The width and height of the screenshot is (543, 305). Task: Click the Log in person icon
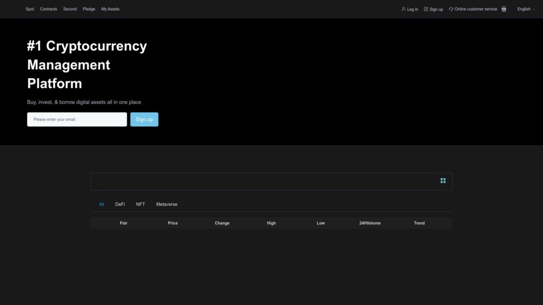(404, 9)
